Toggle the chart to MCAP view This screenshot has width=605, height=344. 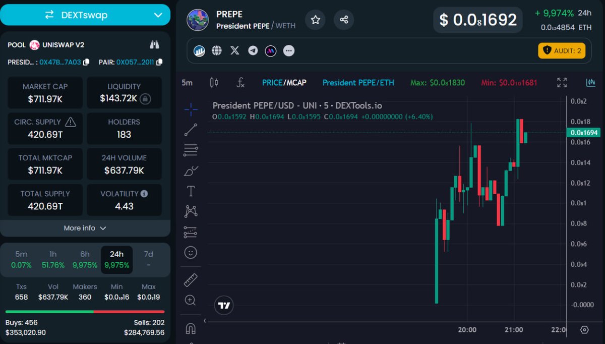296,82
